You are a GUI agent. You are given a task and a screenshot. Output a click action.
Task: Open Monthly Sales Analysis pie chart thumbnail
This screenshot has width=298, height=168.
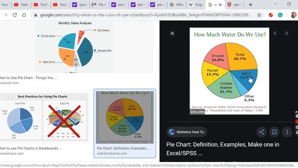[75, 47]
